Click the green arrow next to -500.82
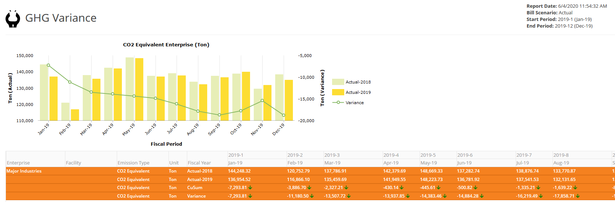This screenshot has height=202, width=615. (x=476, y=188)
